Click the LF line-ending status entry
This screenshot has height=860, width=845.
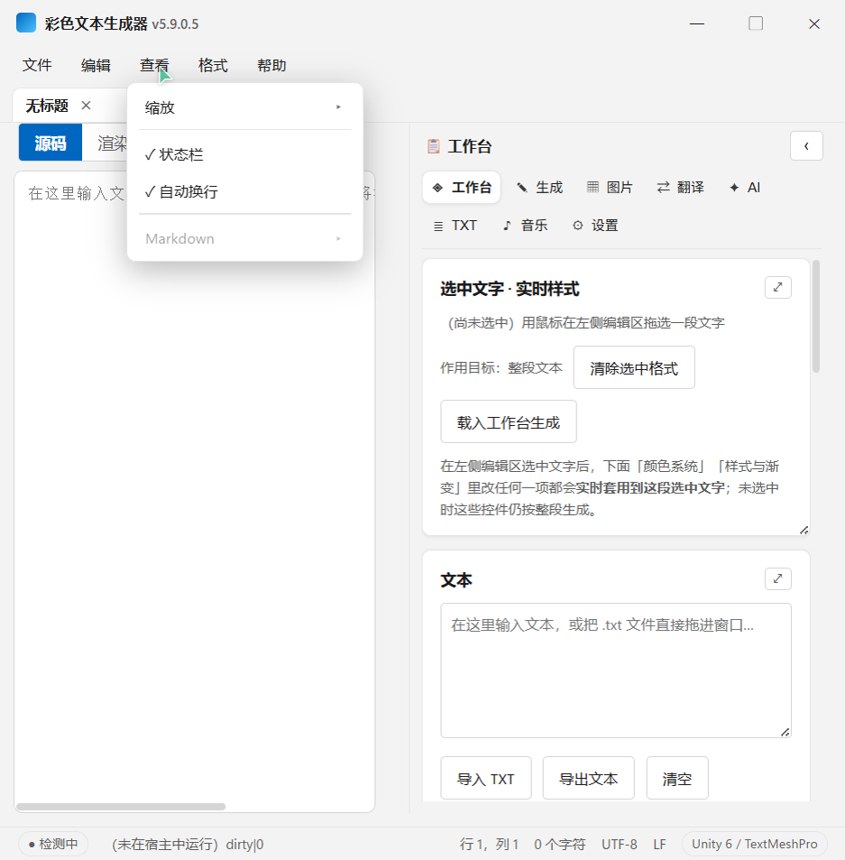[x=660, y=844]
